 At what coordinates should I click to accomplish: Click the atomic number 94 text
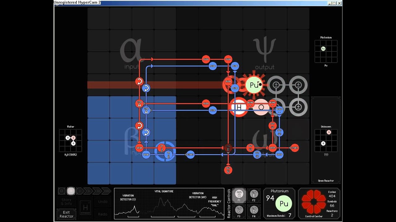click(x=270, y=198)
